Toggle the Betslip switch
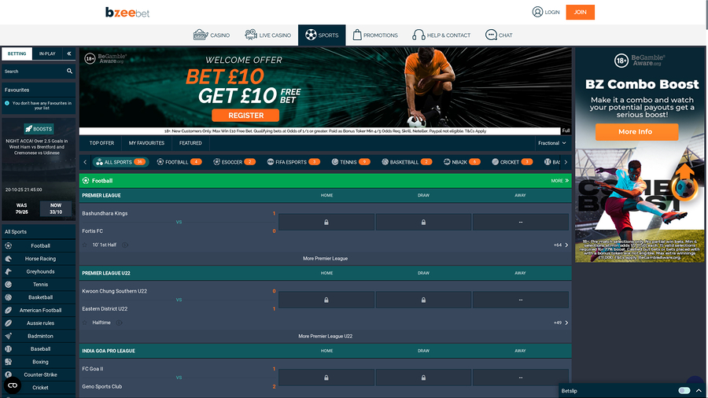Screen dimensions: 708x398 tap(684, 391)
